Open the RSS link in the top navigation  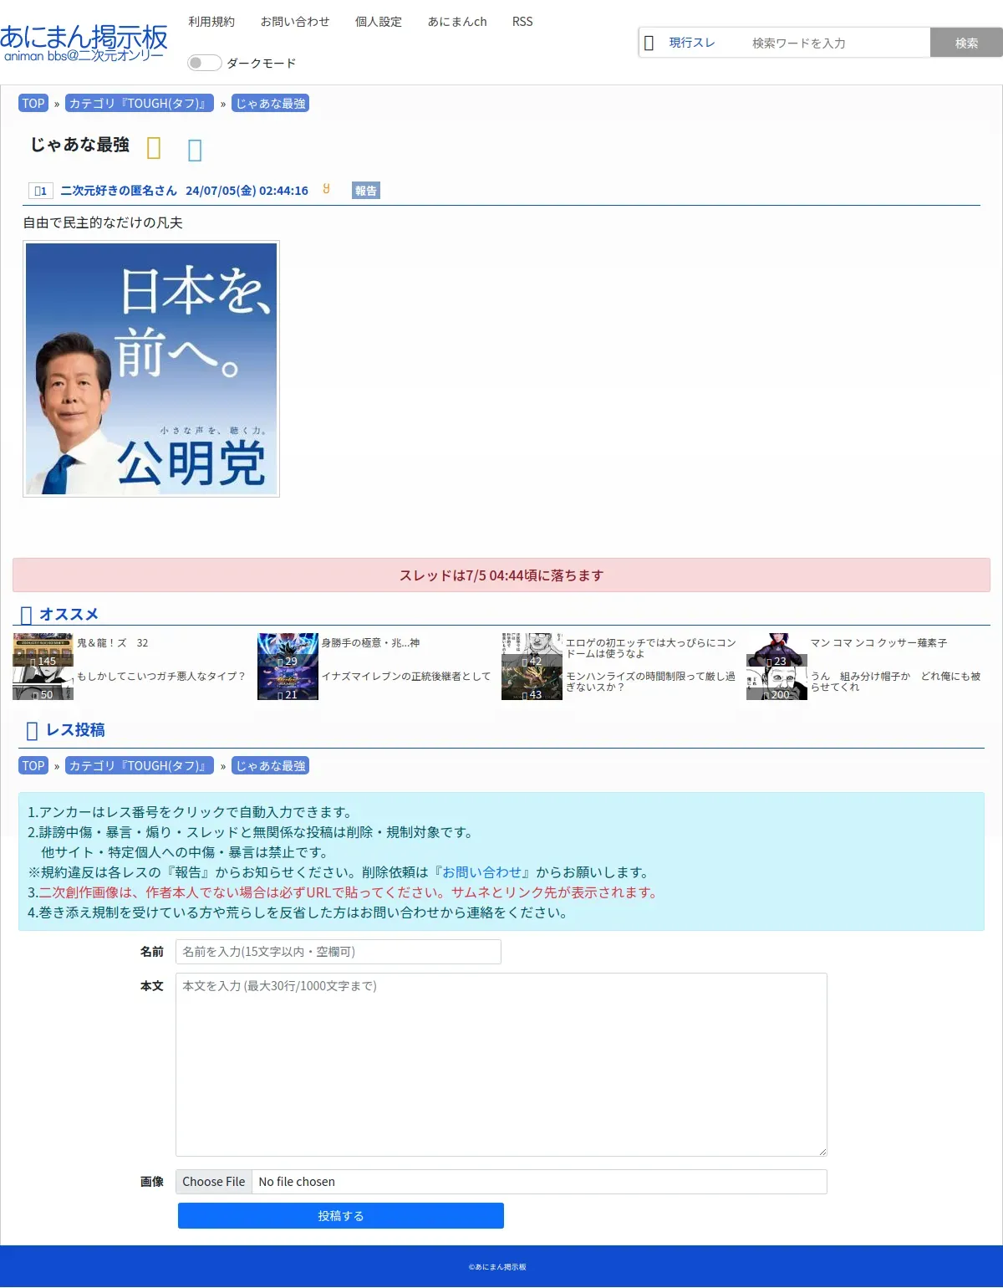pyautogui.click(x=522, y=22)
